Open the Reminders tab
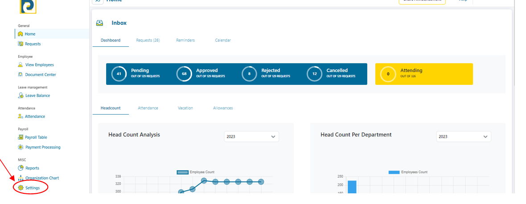Image resolution: width=526 pixels, height=204 pixels. [185, 40]
